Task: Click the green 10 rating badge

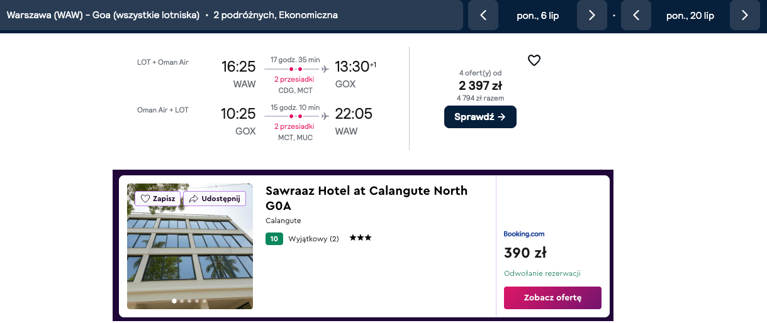Action: 274,239
